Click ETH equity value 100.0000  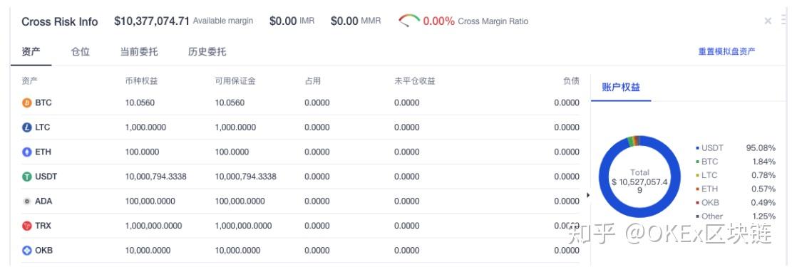(x=142, y=152)
